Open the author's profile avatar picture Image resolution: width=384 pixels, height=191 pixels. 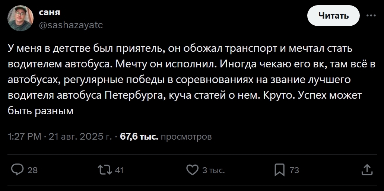tap(21, 18)
